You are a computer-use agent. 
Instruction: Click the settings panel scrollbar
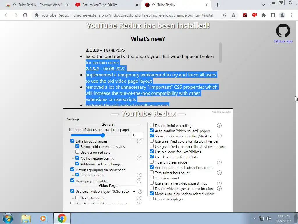148,160
